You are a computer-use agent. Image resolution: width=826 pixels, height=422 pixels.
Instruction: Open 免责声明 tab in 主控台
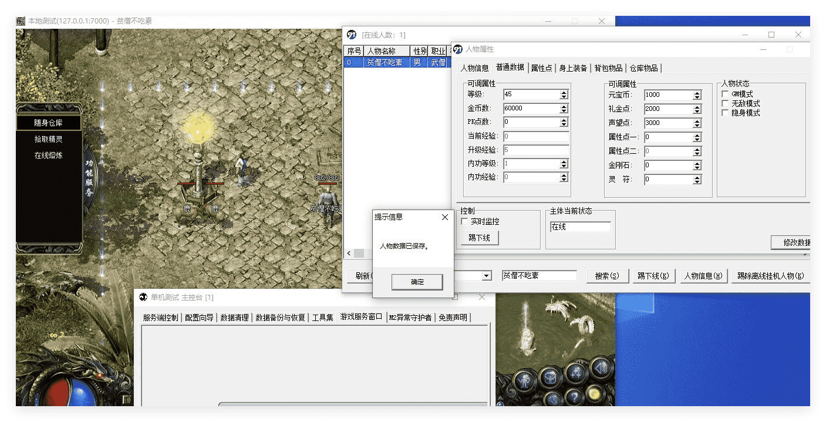(453, 318)
